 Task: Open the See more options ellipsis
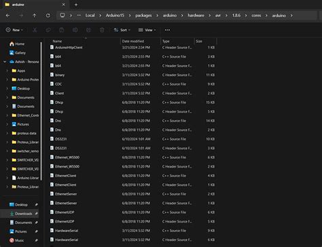click(167, 30)
